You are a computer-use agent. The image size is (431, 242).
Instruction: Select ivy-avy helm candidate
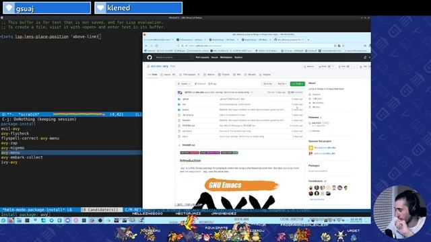point(9,162)
